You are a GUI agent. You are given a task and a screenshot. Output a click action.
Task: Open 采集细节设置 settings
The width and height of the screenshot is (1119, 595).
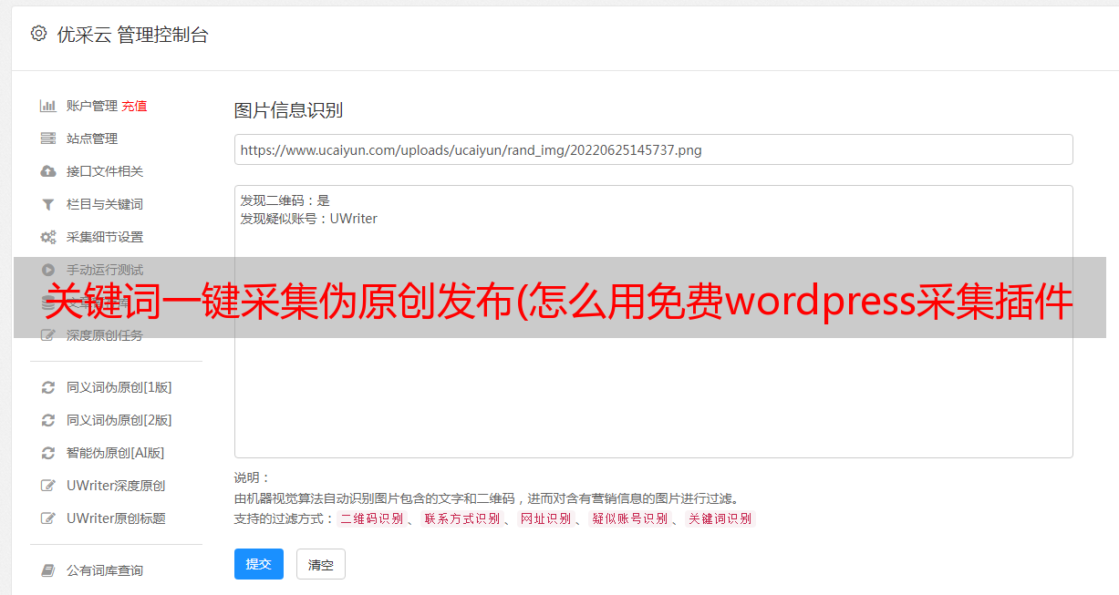tap(105, 237)
